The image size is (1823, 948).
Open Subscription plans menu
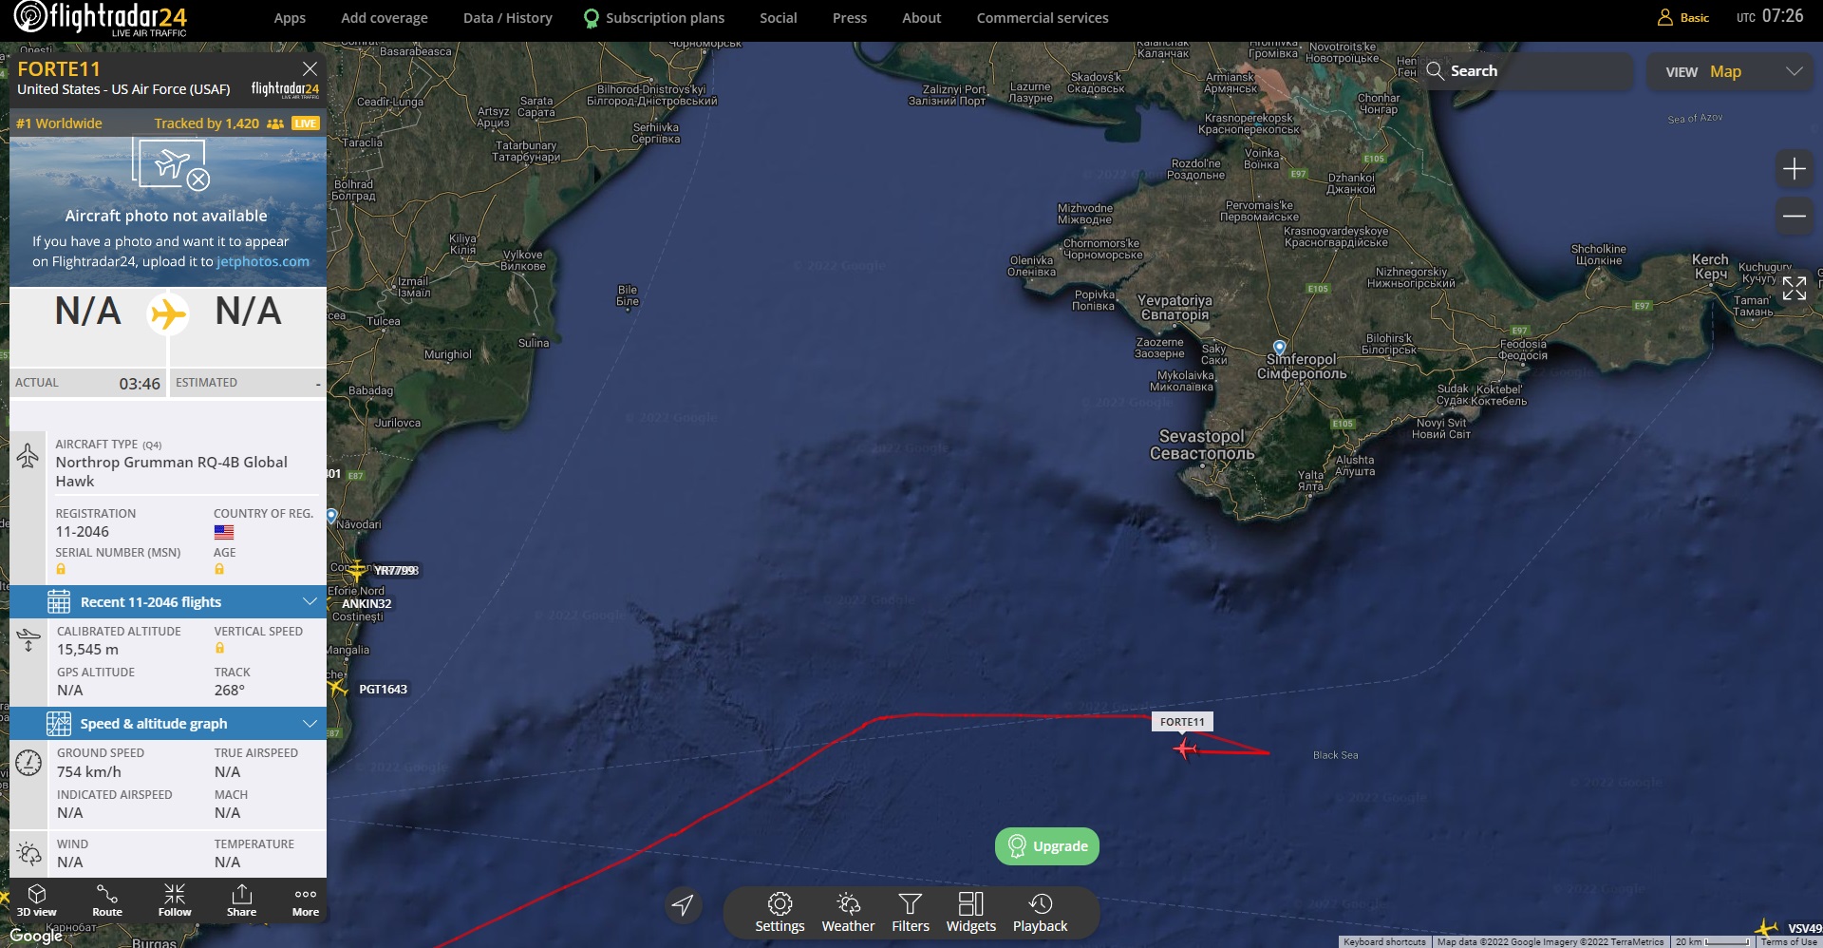click(654, 18)
